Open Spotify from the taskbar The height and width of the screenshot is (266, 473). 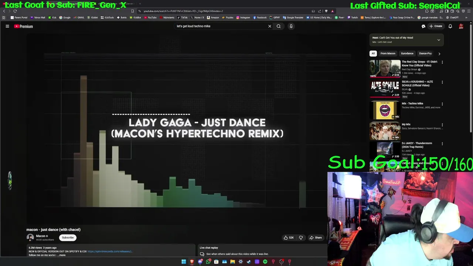[x=265, y=262]
